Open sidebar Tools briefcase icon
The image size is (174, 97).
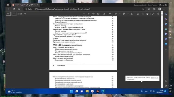tap(166, 29)
